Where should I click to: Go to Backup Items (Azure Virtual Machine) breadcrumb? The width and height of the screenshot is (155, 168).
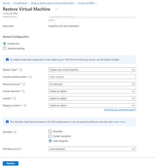52,3
